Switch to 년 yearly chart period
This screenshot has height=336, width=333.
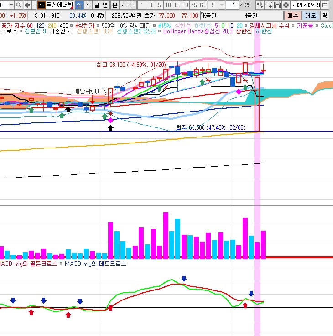[105, 5]
